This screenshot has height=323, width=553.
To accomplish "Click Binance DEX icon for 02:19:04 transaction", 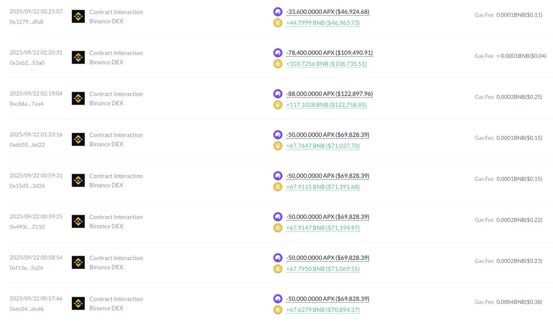I will pyautogui.click(x=78, y=99).
